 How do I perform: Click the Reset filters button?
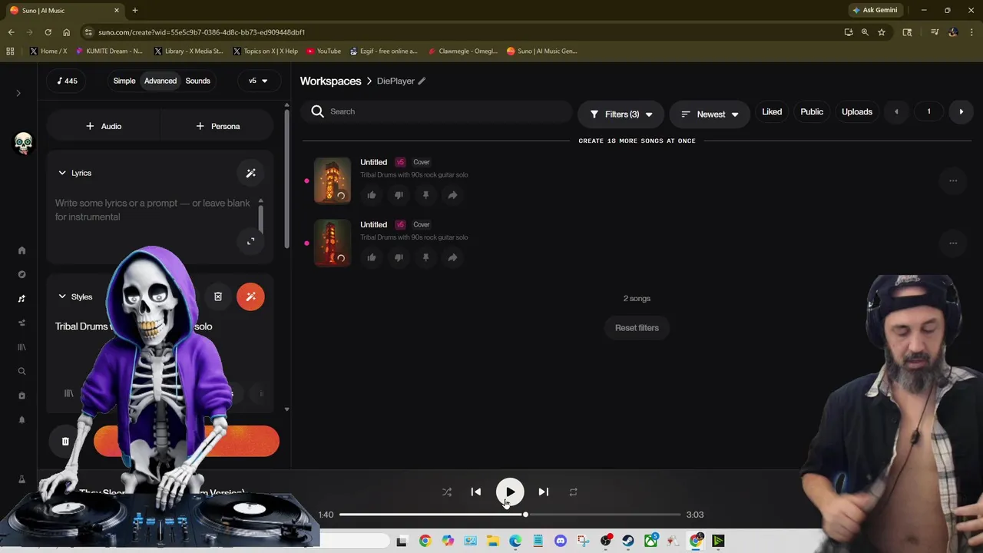click(x=637, y=328)
